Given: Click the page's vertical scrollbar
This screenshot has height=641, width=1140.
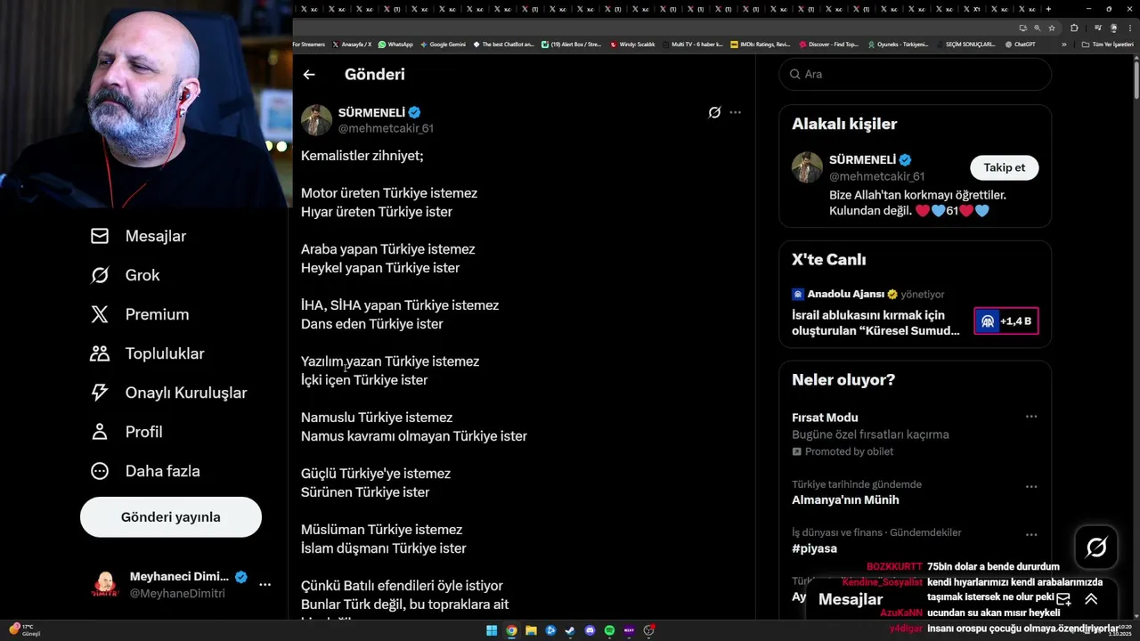Looking at the screenshot, I should (x=1136, y=80).
